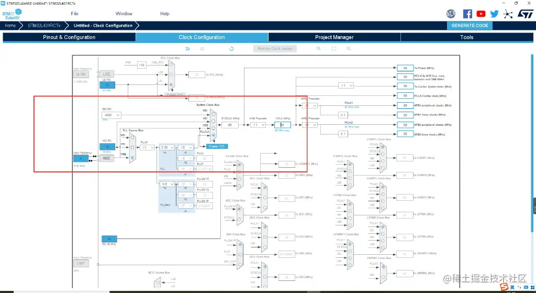Open the ST YouTube channel icon
The image size is (536, 293).
coord(481,14)
